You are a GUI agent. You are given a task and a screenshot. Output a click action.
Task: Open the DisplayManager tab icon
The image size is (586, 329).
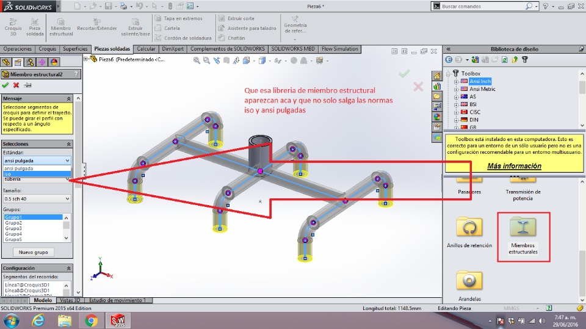click(54, 62)
